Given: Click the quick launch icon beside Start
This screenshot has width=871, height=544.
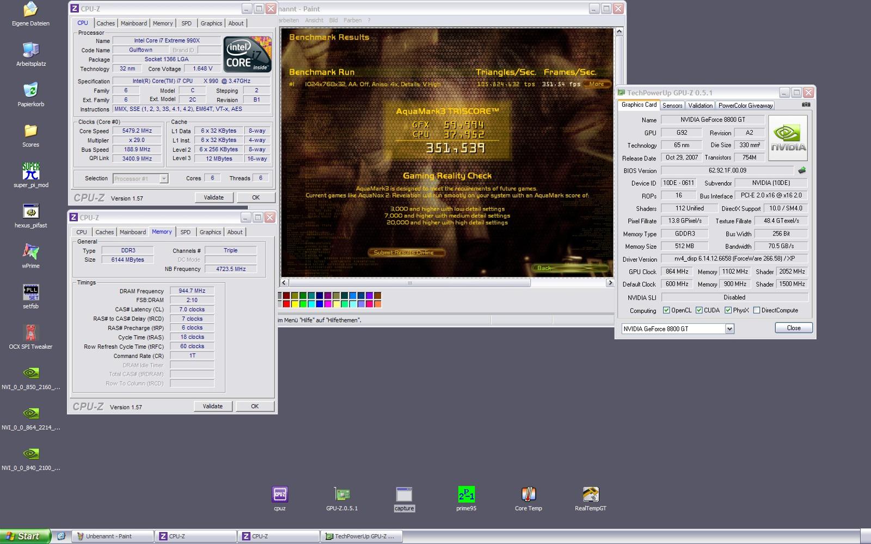Looking at the screenshot, I should tap(61, 536).
